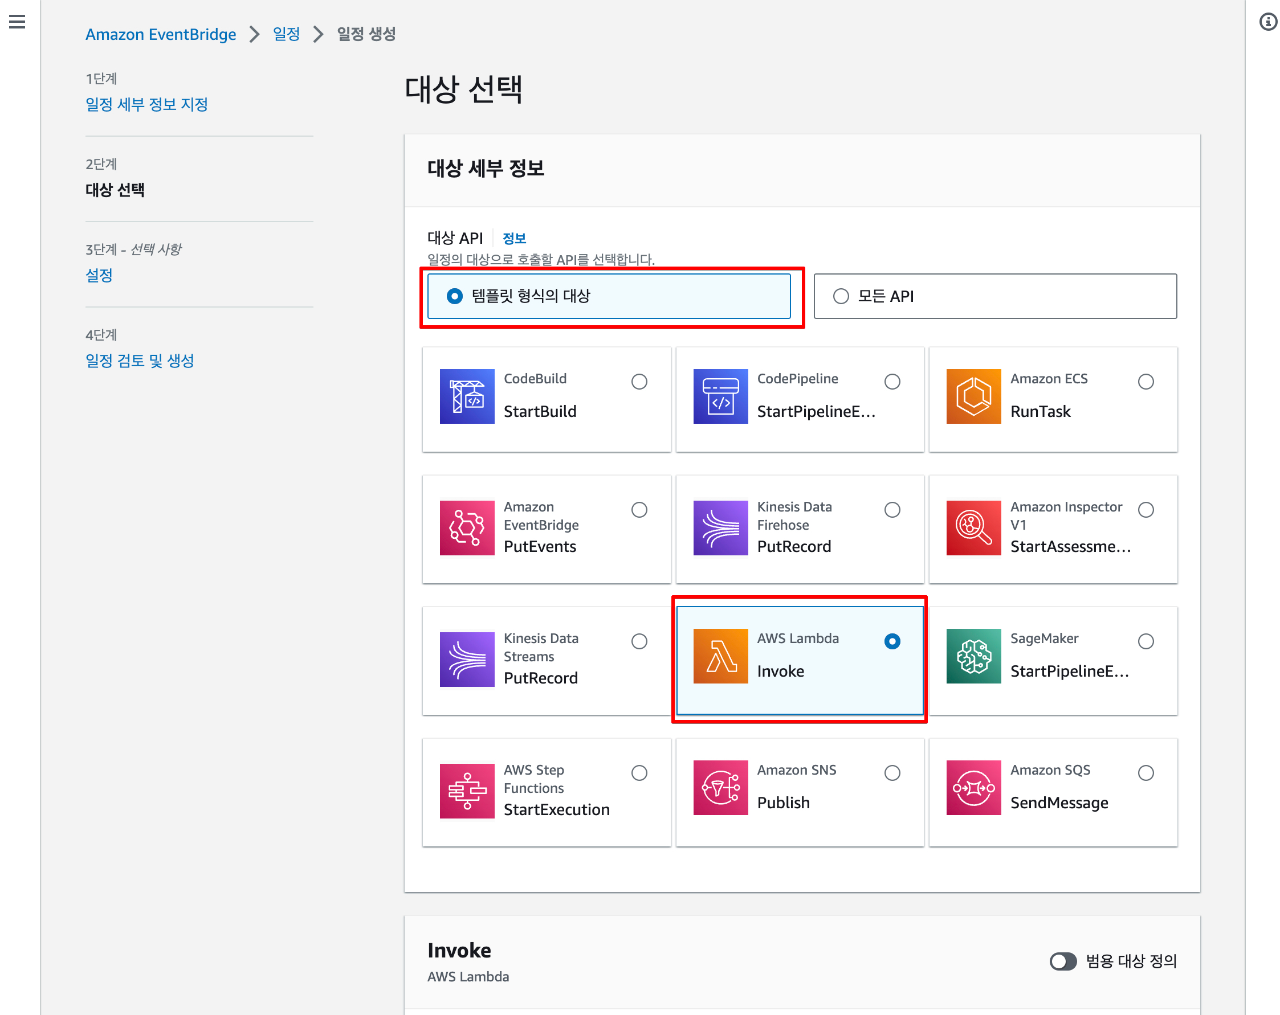Open the hamburger navigation menu
The image size is (1280, 1015).
point(17,22)
